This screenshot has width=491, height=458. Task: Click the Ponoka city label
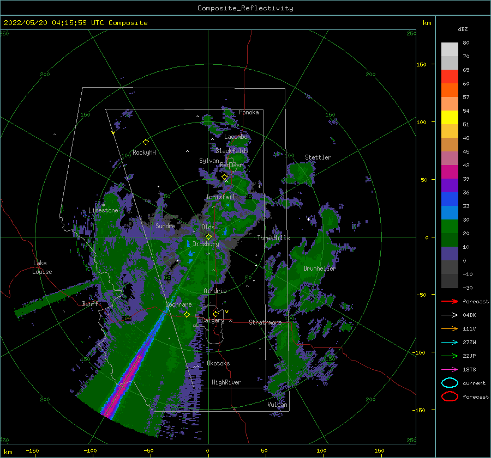[x=249, y=112]
